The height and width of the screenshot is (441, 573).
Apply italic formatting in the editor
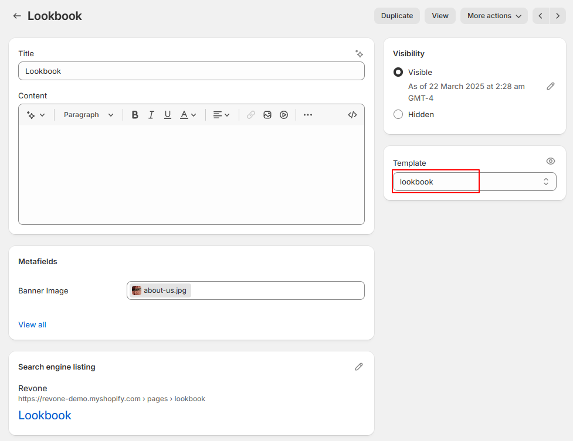coord(151,115)
